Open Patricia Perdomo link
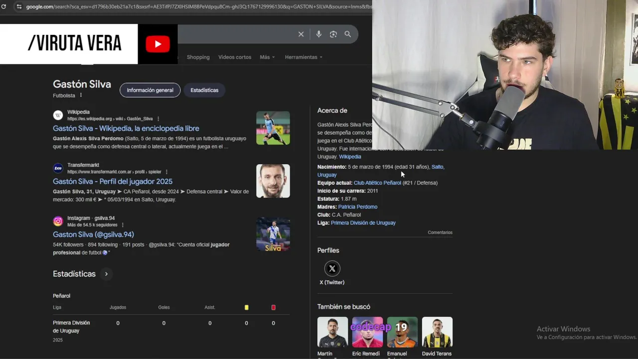This screenshot has height=359, width=638. (358, 207)
